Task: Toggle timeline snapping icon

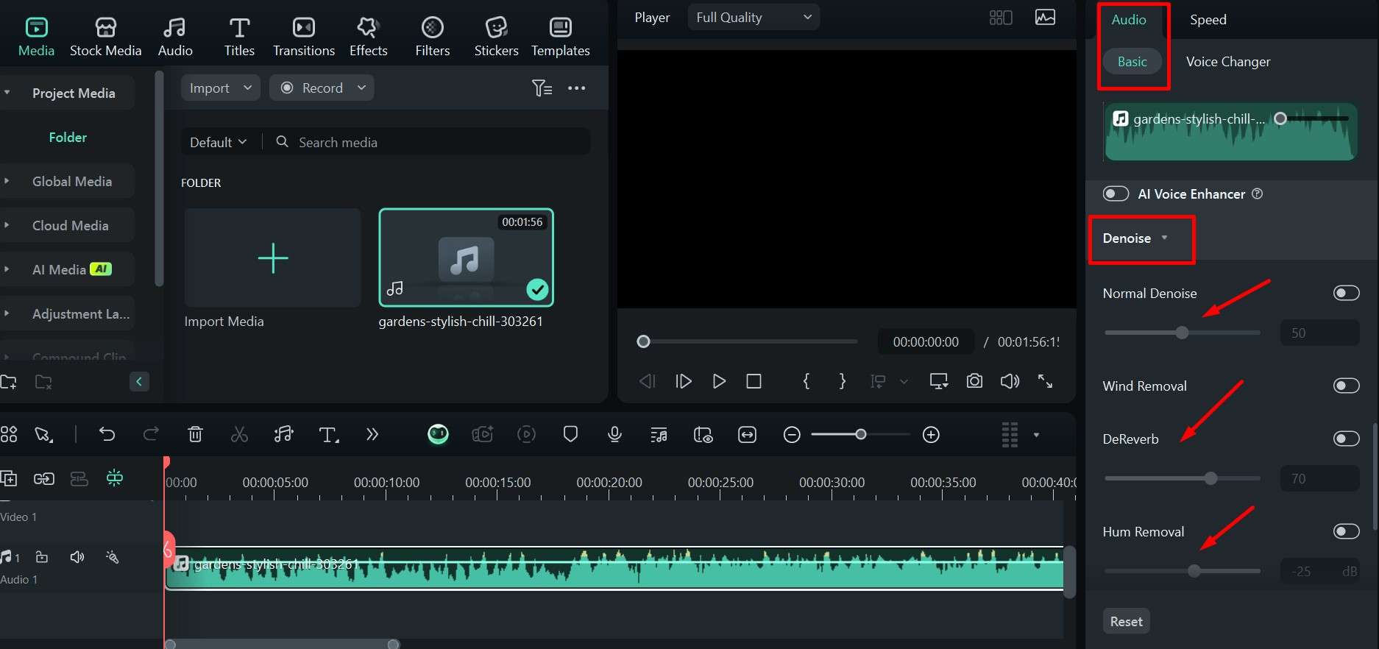Action: pyautogui.click(x=115, y=478)
